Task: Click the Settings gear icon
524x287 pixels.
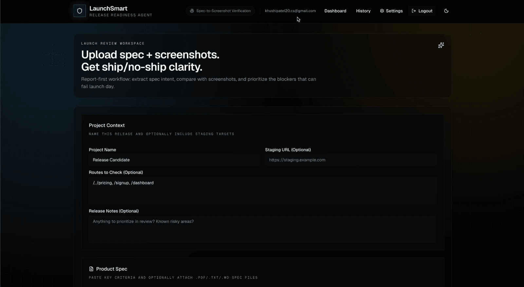Action: coord(382,11)
